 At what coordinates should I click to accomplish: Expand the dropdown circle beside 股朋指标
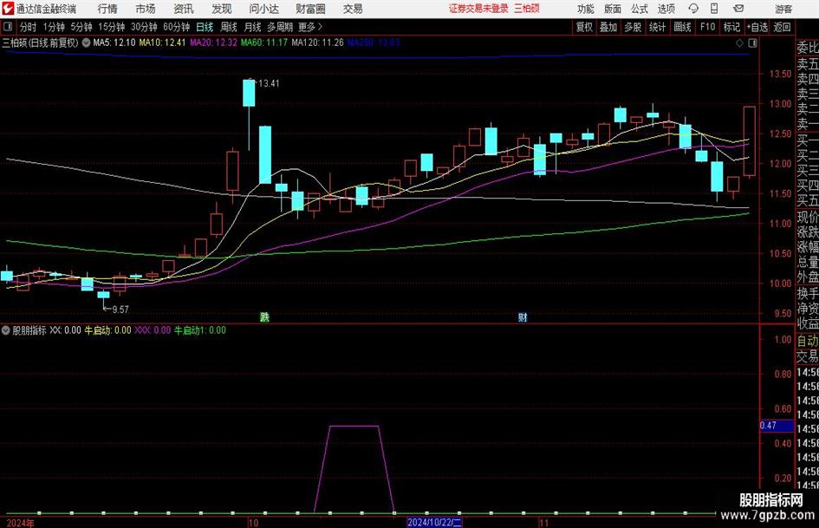tap(6, 330)
